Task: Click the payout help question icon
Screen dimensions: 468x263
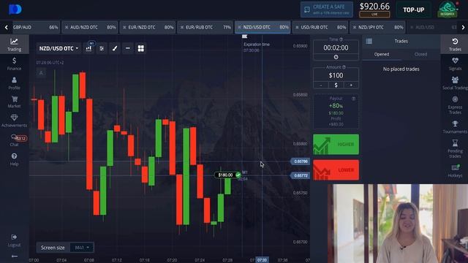Action: (x=353, y=99)
